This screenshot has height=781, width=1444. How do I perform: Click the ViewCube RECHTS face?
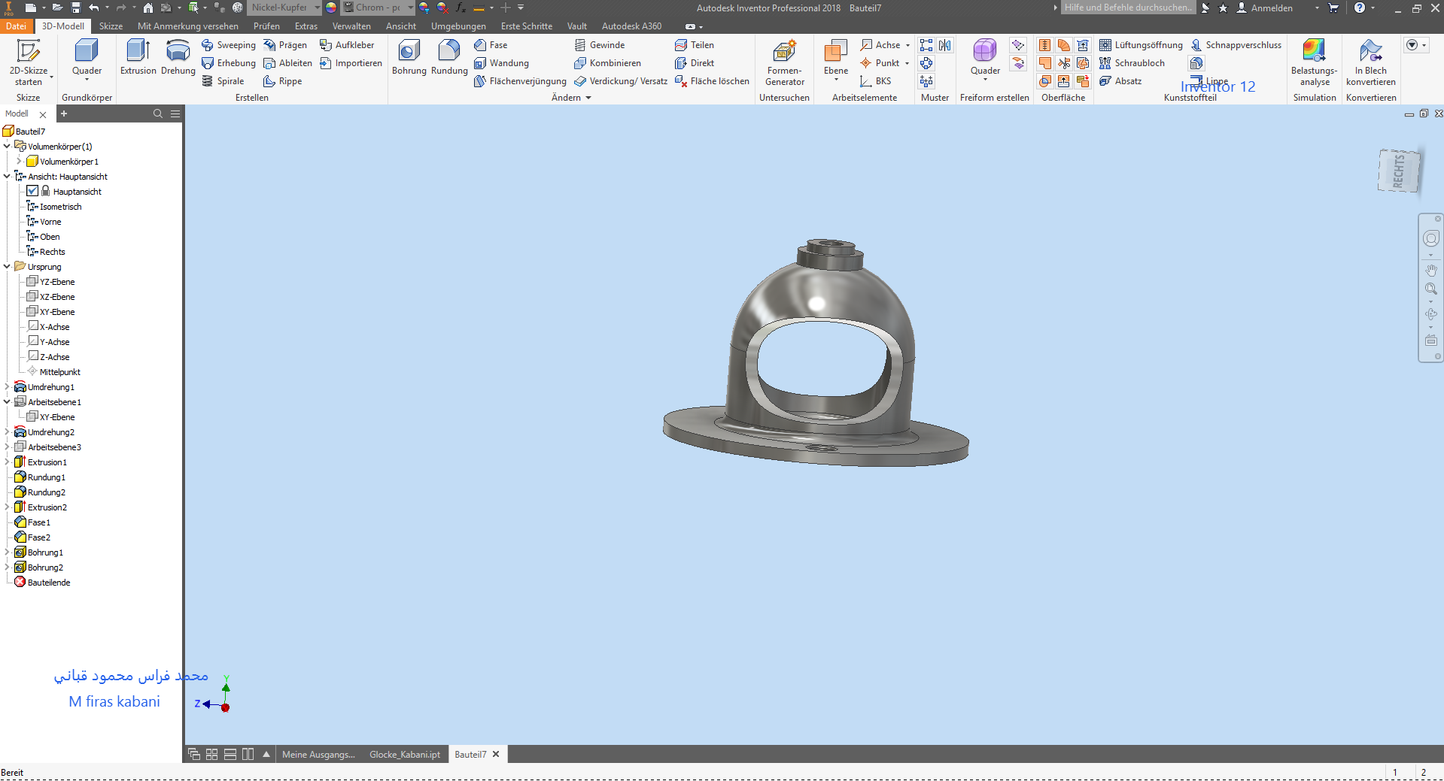[x=1399, y=171]
